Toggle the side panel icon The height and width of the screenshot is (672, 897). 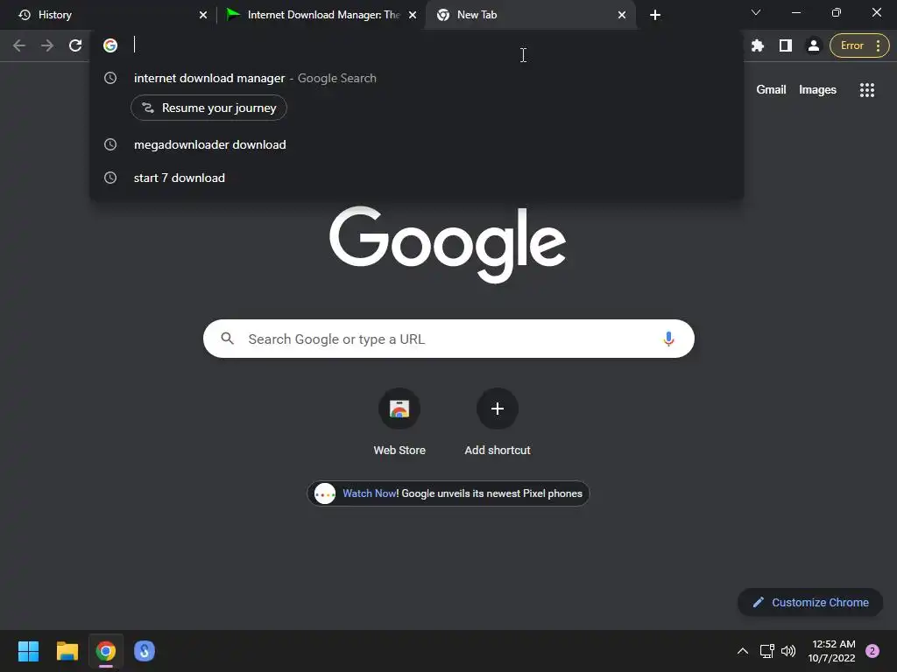click(x=786, y=45)
